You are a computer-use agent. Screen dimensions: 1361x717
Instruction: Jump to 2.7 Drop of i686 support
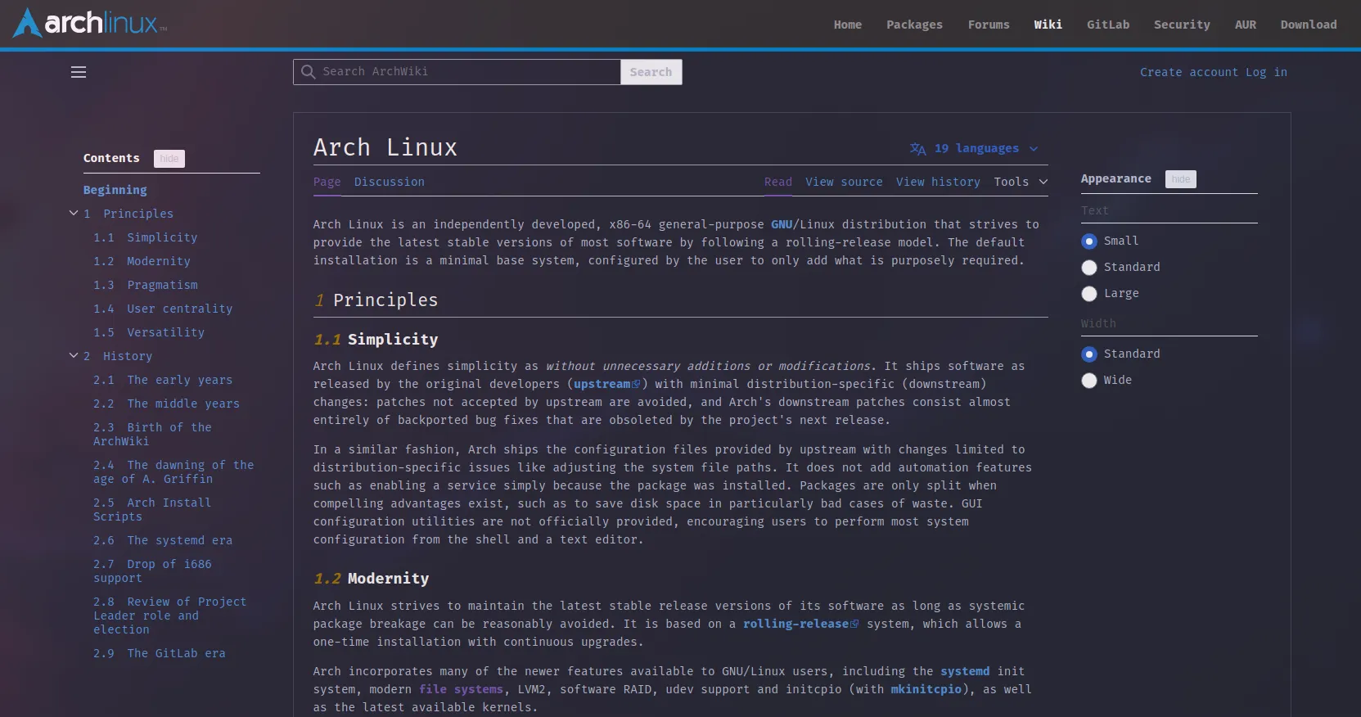coord(152,570)
